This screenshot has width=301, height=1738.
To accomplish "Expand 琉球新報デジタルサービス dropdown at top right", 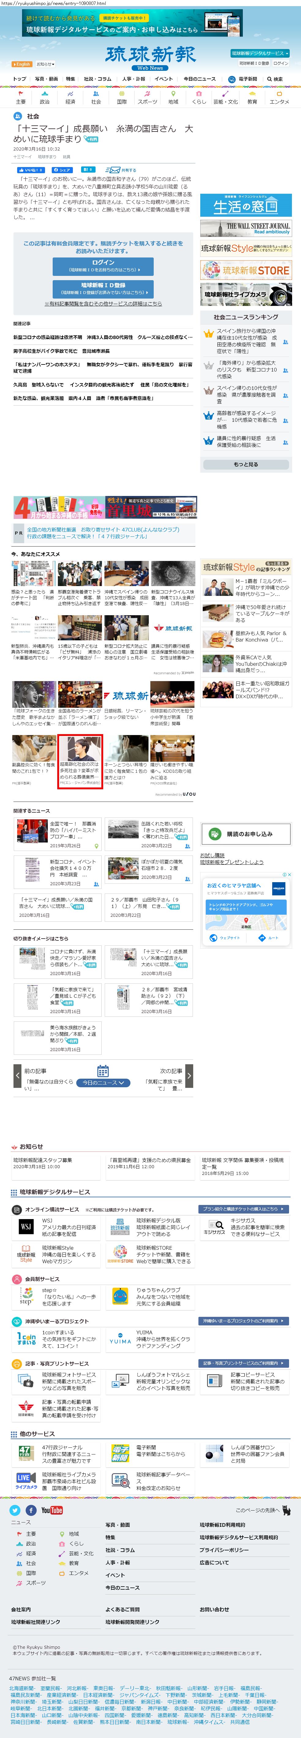I will click(x=260, y=53).
